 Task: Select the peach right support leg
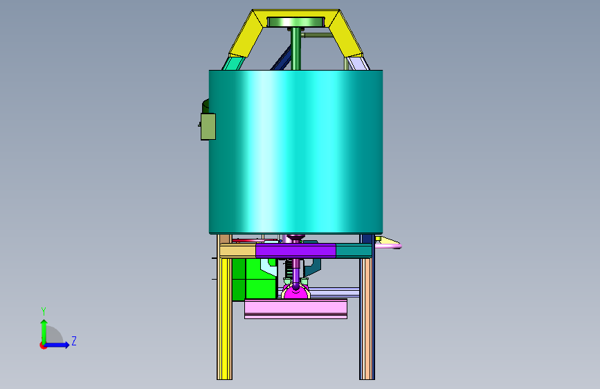tap(367, 318)
